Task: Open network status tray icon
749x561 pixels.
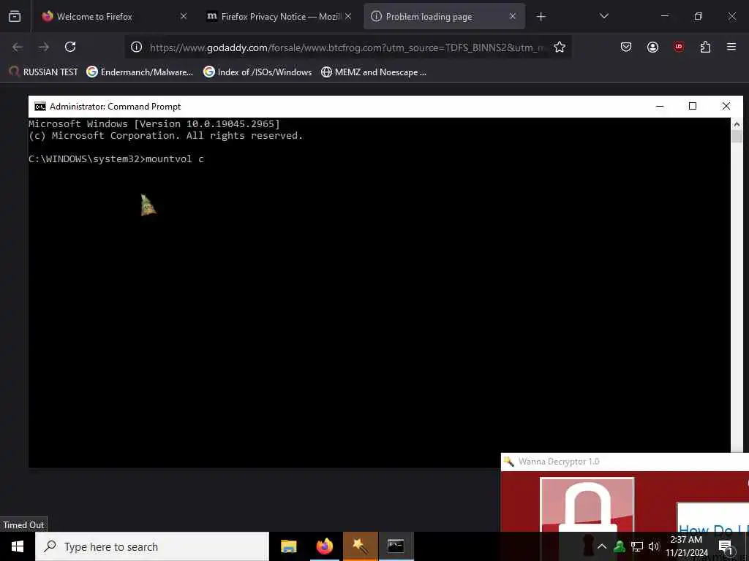Action: tap(637, 546)
